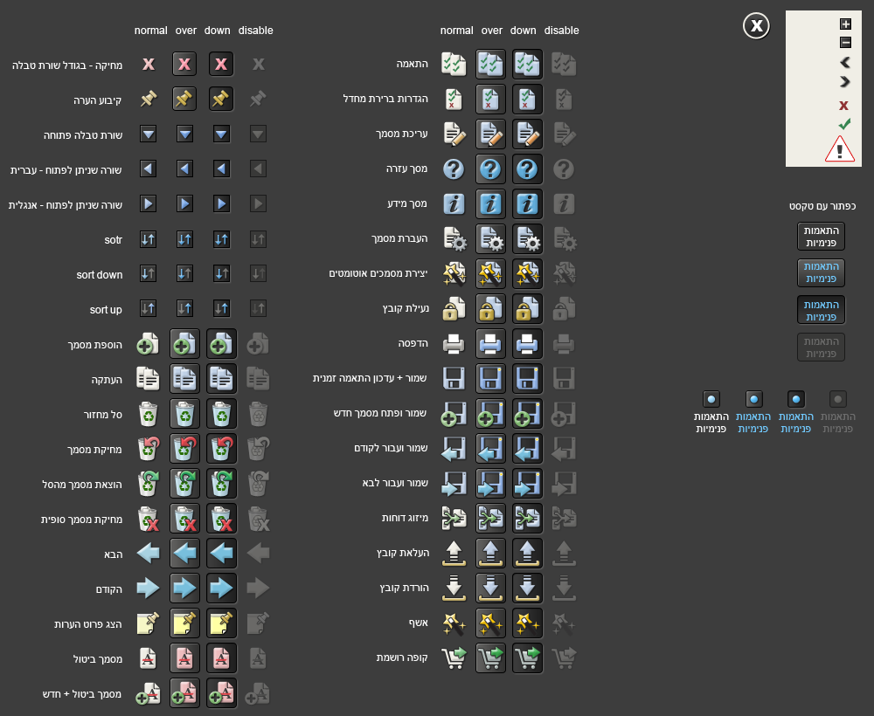Click the normal-state download file arrow icon

coord(454,588)
